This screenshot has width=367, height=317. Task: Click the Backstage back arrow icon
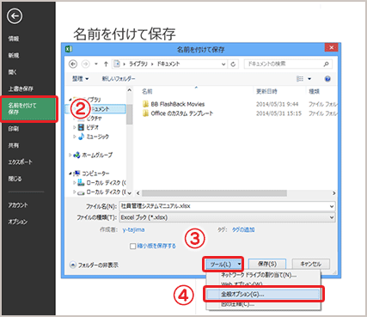click(x=15, y=15)
